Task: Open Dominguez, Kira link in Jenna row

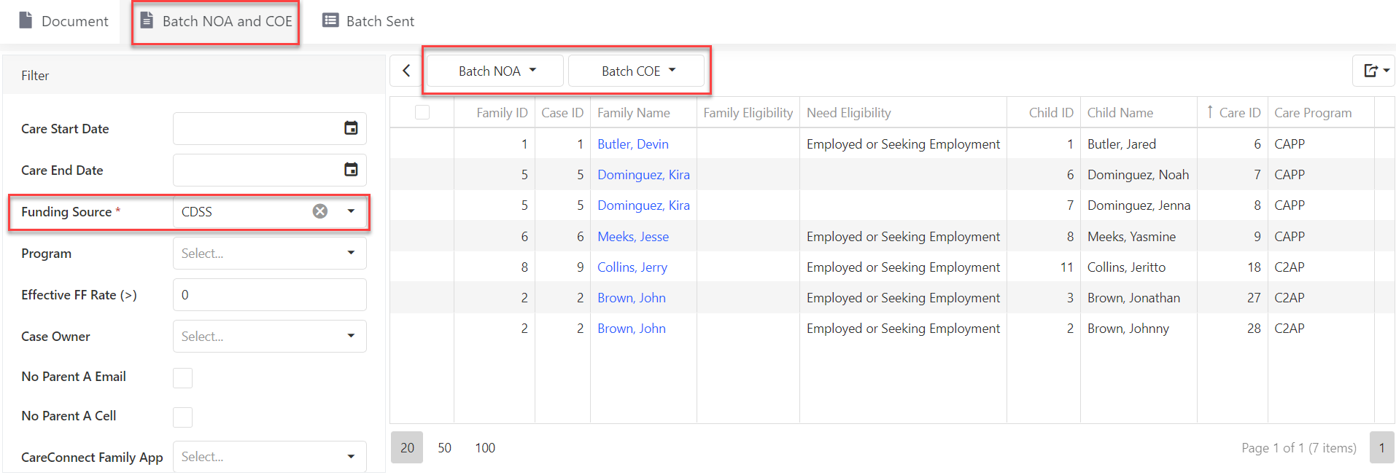Action: [643, 205]
